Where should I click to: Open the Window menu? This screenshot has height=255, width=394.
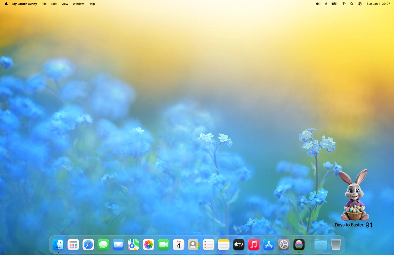(x=78, y=4)
